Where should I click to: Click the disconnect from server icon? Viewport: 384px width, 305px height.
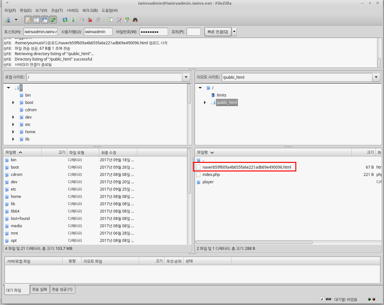[90, 20]
